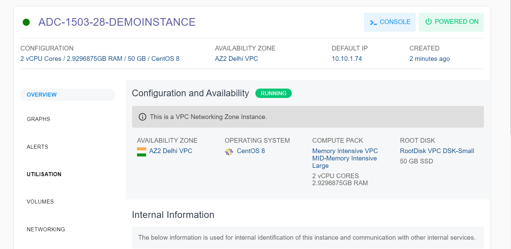Click the RUNNING status badge
511x249 pixels.
pyautogui.click(x=273, y=93)
